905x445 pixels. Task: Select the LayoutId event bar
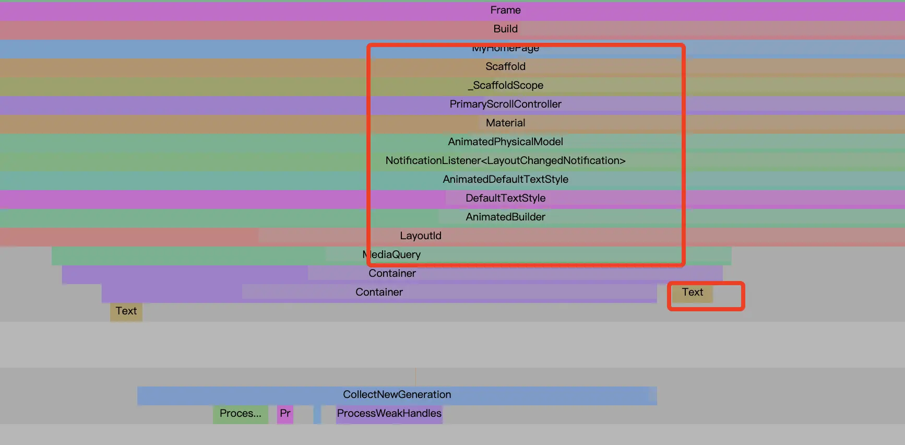(x=453, y=237)
